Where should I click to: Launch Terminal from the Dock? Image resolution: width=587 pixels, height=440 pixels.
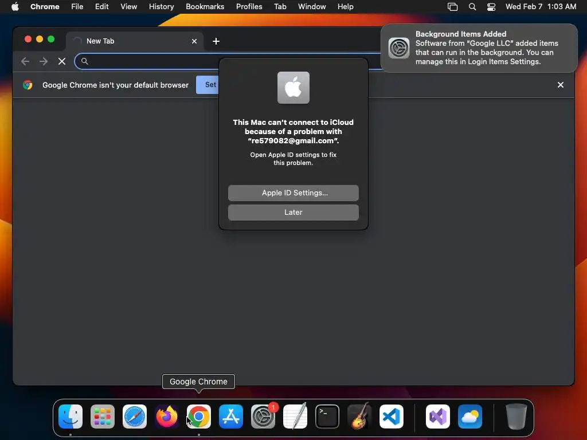coord(327,417)
